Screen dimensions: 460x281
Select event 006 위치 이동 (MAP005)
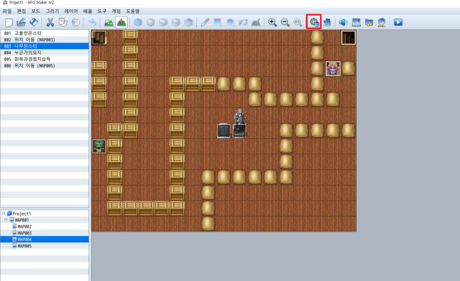pos(45,65)
